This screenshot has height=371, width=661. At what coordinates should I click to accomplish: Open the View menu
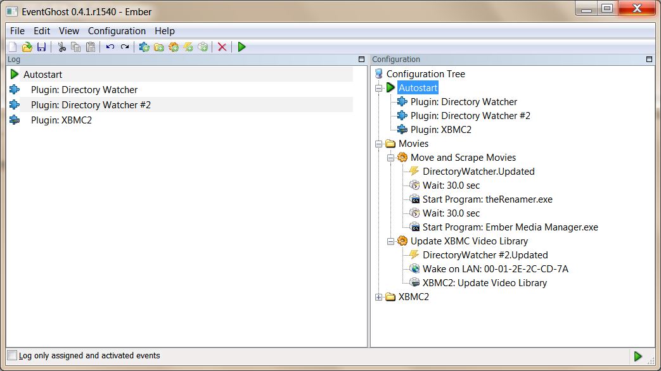[x=68, y=31]
